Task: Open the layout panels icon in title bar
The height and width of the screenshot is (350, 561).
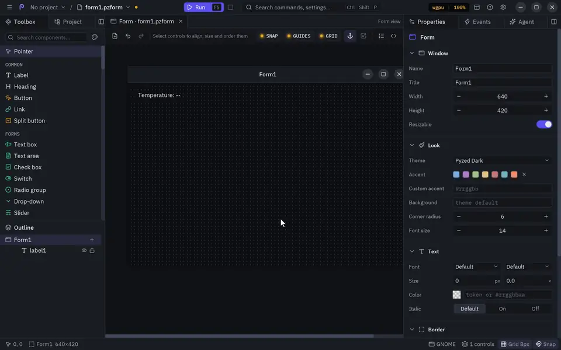Action: 477,7
